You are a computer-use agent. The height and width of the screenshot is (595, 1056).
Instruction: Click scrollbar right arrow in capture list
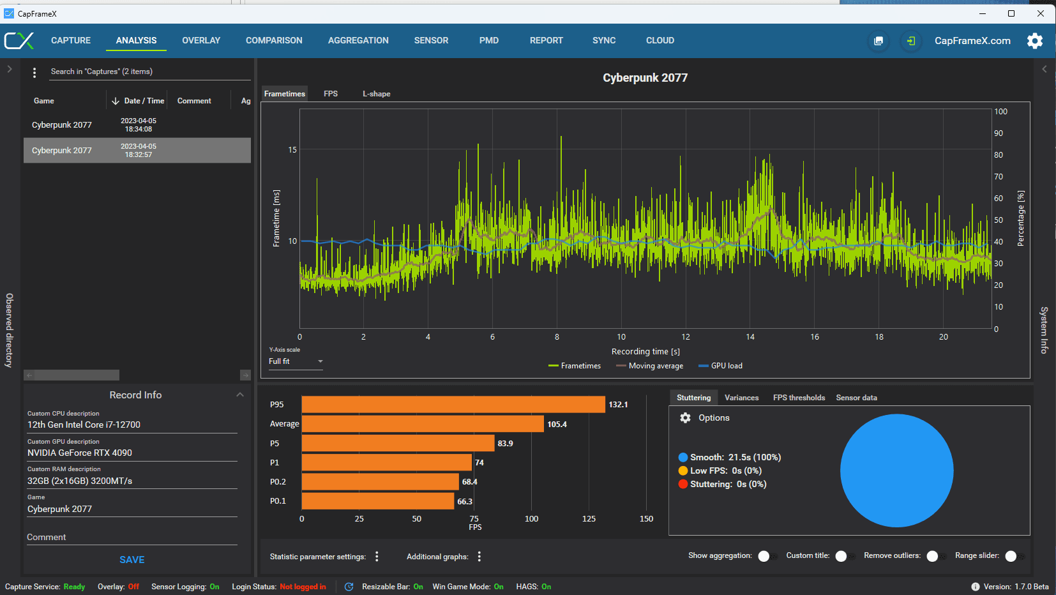pyautogui.click(x=245, y=375)
